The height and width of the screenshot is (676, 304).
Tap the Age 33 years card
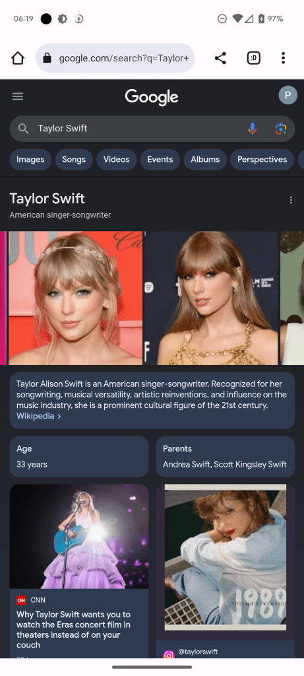78,457
